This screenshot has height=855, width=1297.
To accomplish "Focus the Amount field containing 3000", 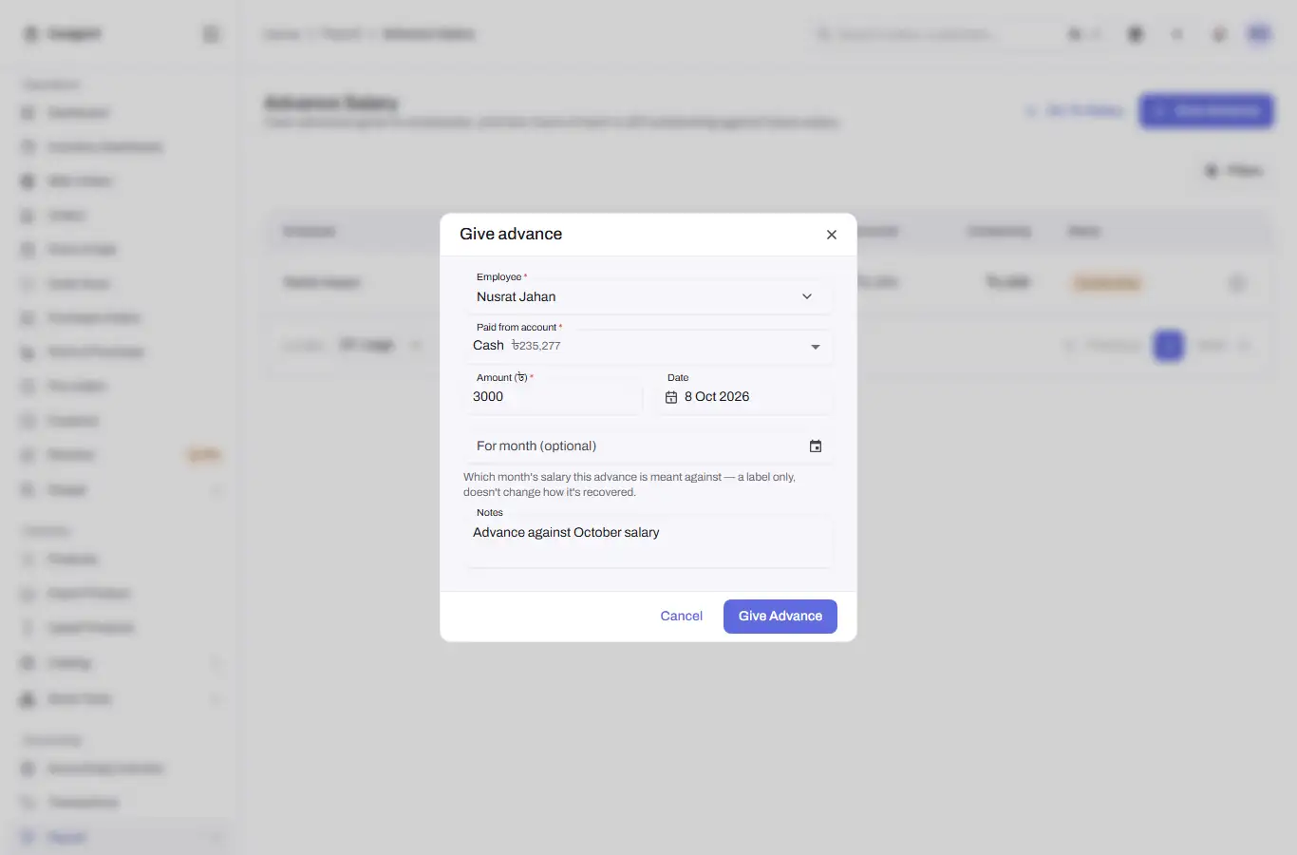I will point(554,397).
